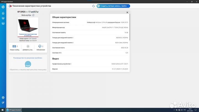This screenshot has height=112, width=199.
Task: Edit the 'Мой ноутбук' nickname pencil icon
Action: 33,15
